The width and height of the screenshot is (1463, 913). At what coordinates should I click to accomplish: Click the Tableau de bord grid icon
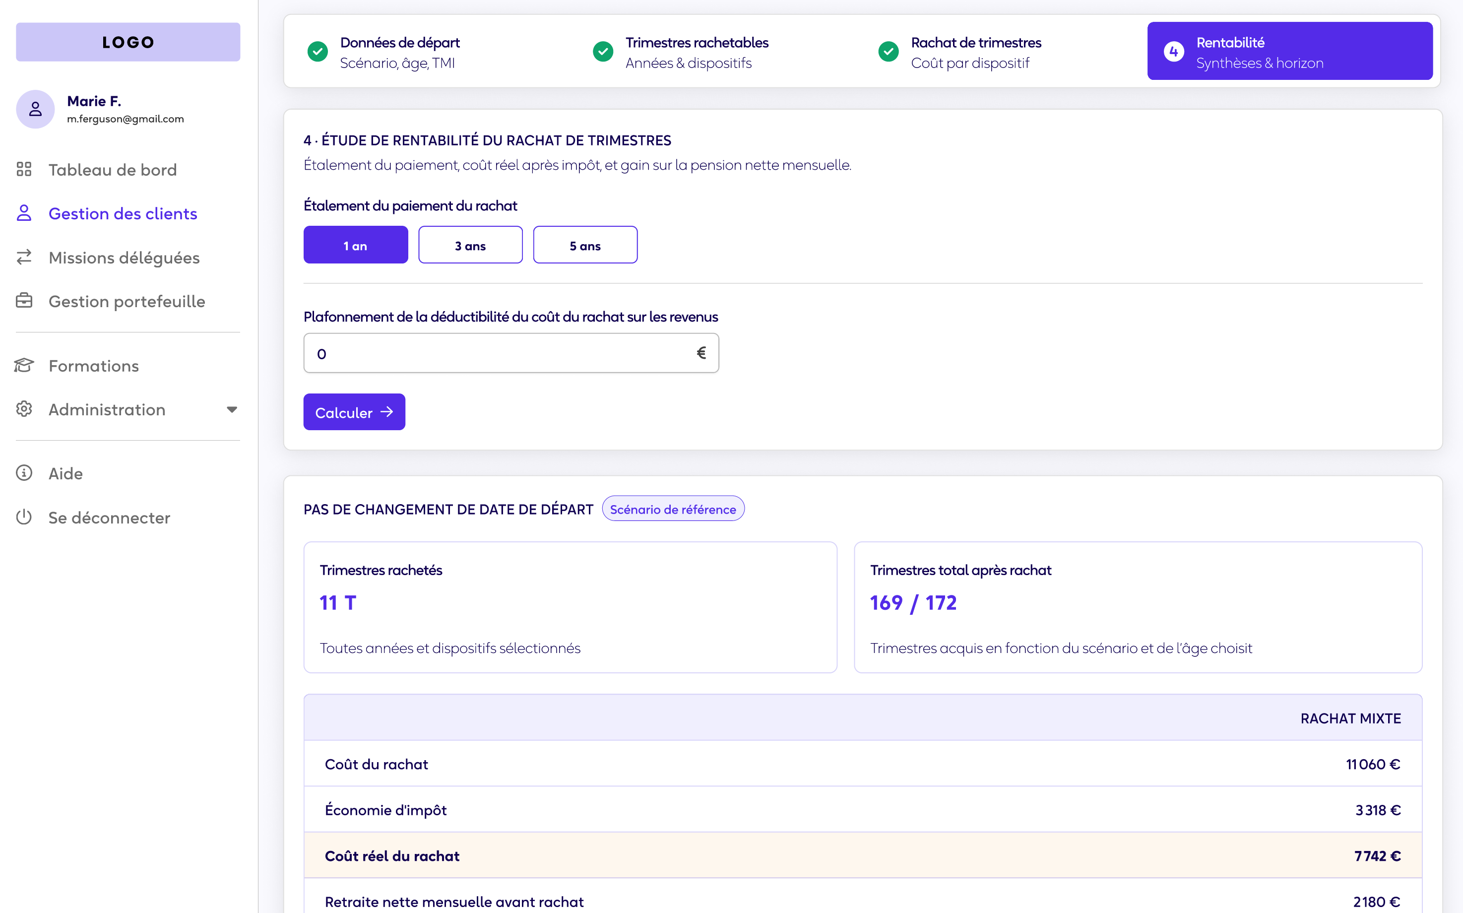click(24, 169)
